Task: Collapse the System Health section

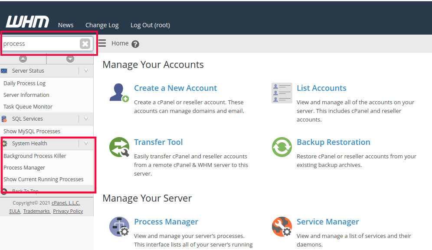Action: click(86, 143)
